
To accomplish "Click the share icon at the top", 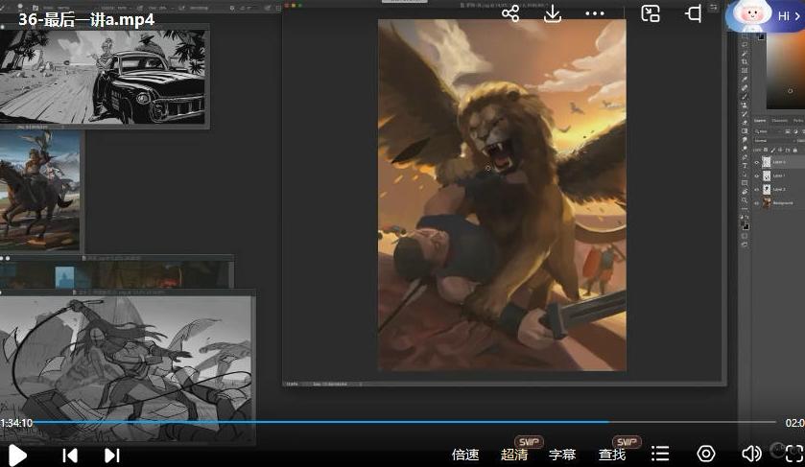I will pos(510,13).
